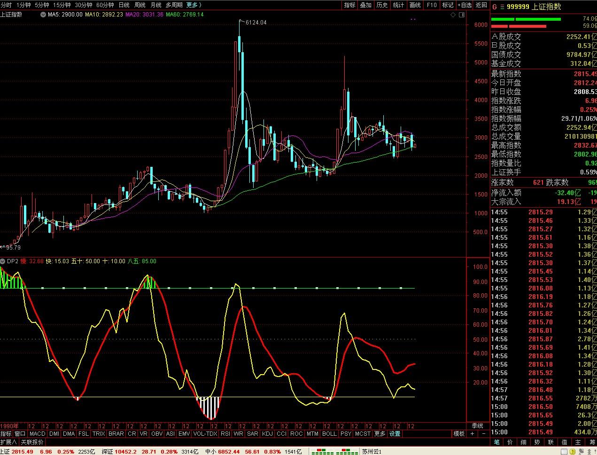Click the 返回 back button
This screenshot has width=597, height=455.
(481, 5)
